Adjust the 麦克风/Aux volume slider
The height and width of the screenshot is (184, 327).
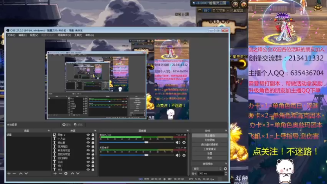tap(137, 142)
